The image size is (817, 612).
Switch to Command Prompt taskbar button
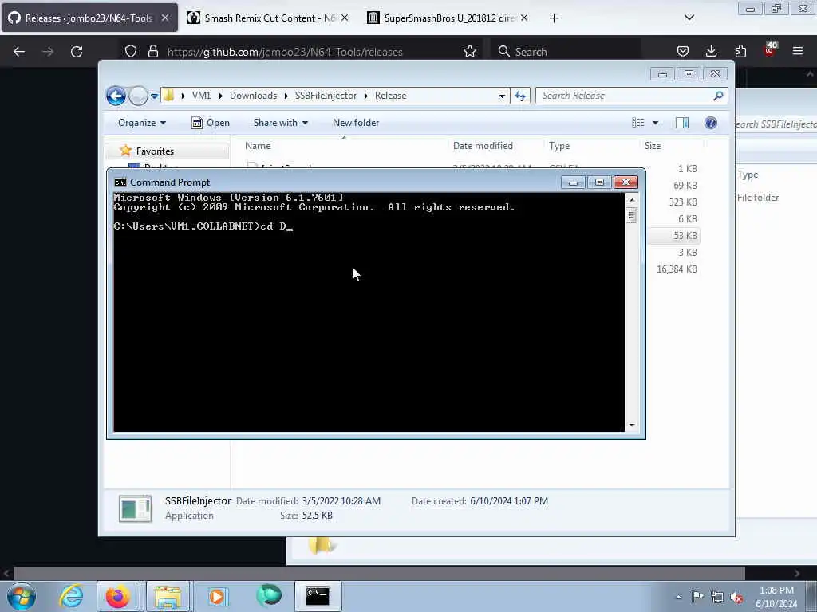pos(318,596)
